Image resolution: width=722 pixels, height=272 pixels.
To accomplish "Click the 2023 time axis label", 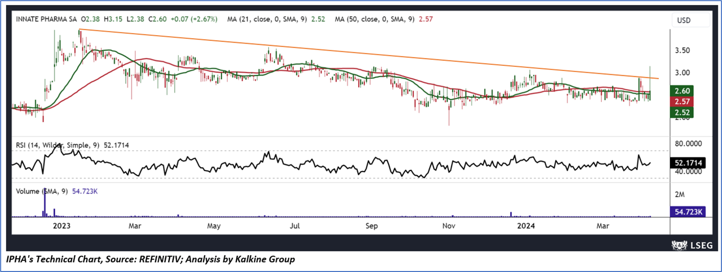I will coord(63,226).
